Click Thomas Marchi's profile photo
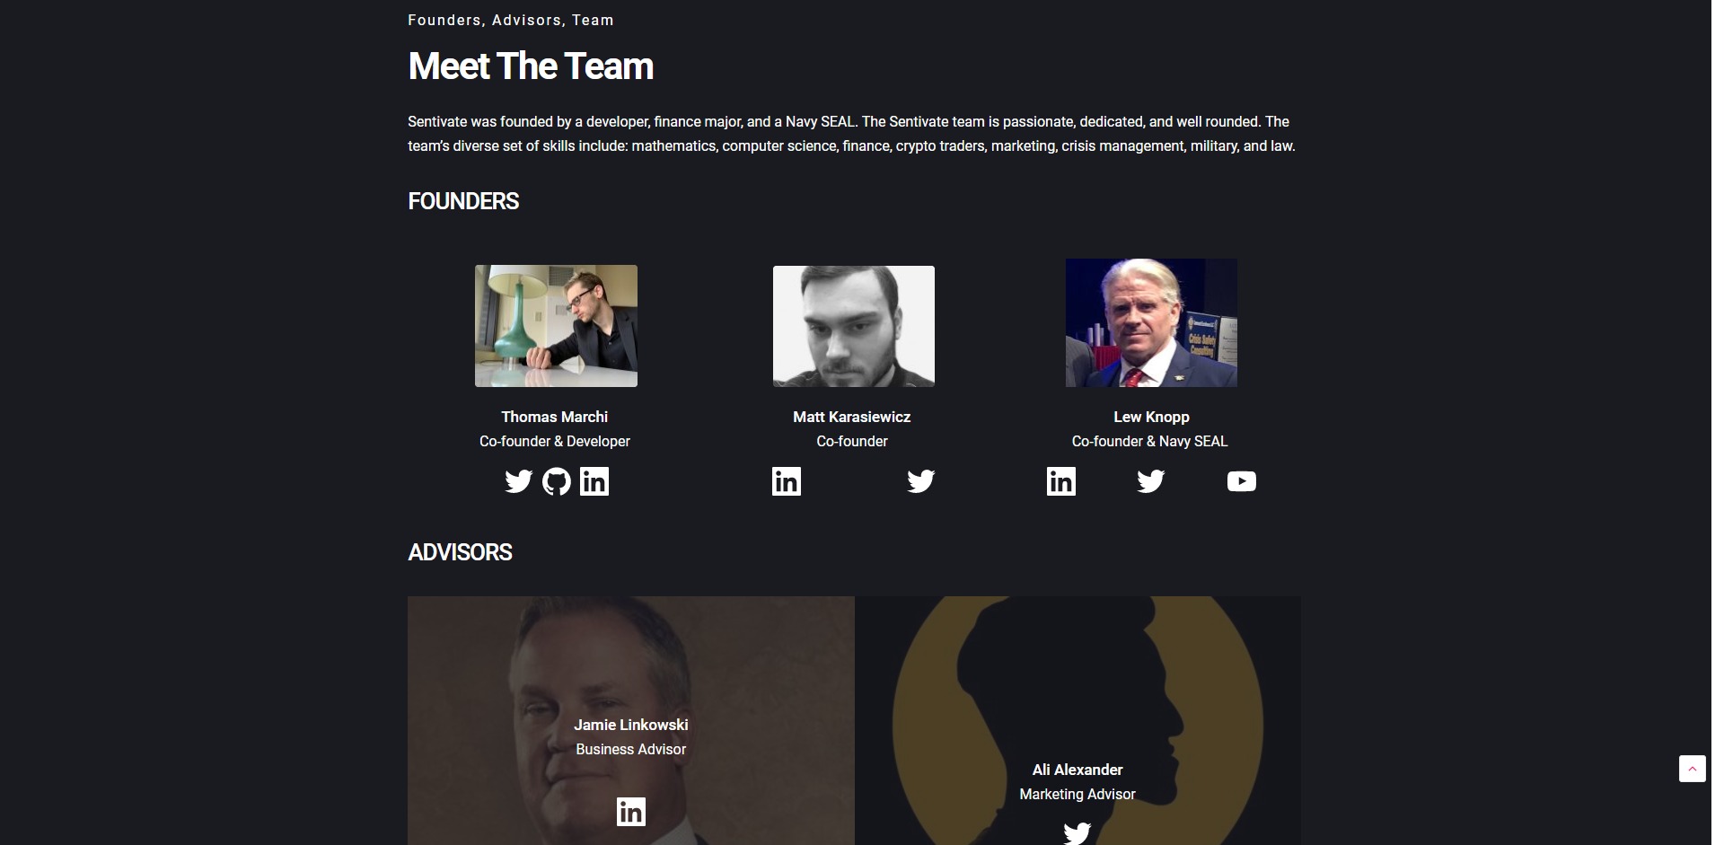1724x845 pixels. [556, 326]
